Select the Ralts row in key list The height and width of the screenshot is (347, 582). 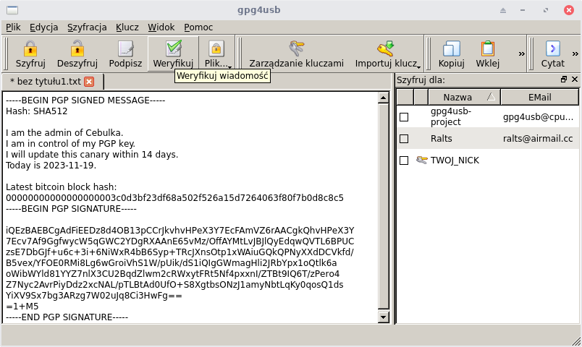(488, 139)
